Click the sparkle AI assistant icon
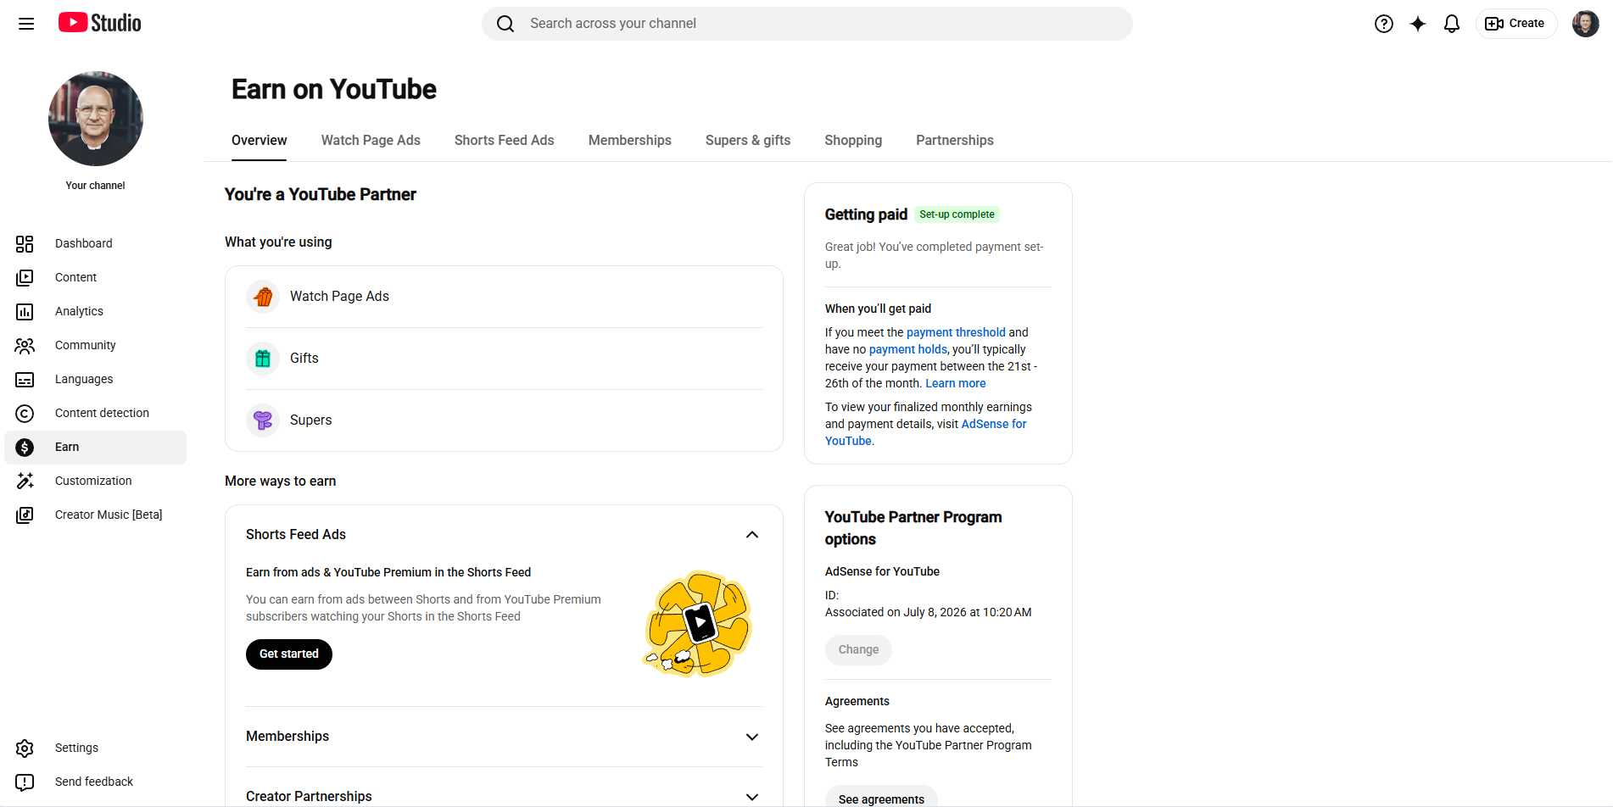The width and height of the screenshot is (1613, 807). point(1418,24)
